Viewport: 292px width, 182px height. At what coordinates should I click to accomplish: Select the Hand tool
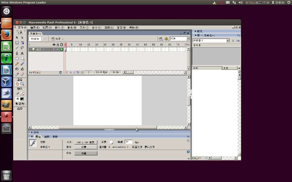(17, 84)
